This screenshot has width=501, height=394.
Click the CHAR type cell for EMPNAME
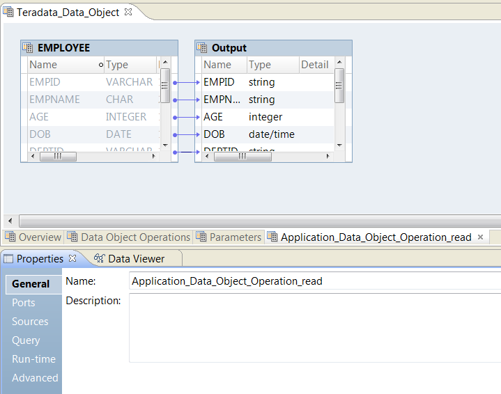click(119, 100)
